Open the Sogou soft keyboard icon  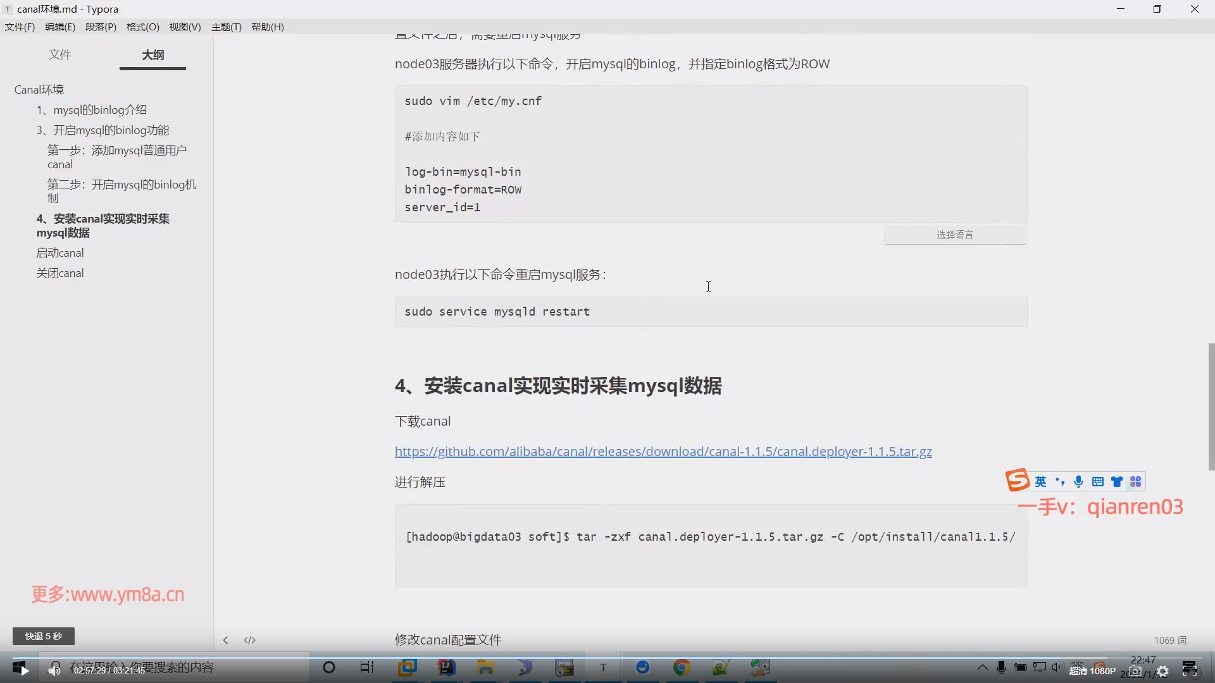click(1098, 482)
